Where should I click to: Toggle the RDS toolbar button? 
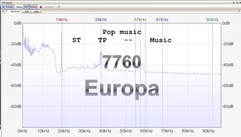tap(26, 7)
